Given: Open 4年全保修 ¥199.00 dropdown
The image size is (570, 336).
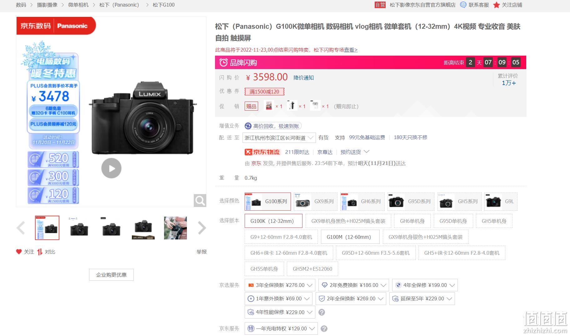Looking at the screenshot, I should point(425,285).
